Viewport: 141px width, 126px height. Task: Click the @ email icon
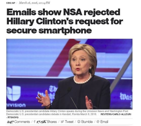(98, 122)
